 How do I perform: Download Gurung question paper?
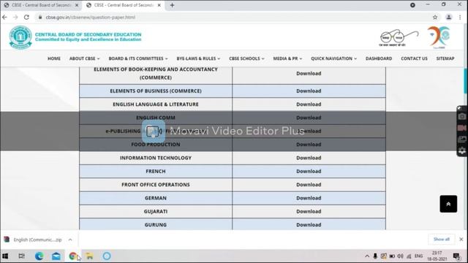309,225
